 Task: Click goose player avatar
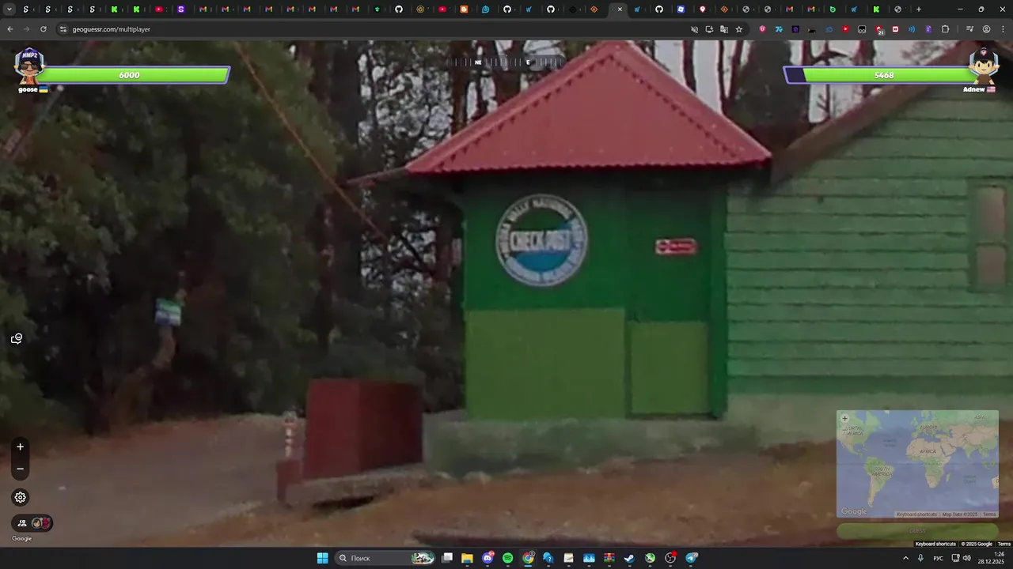tap(29, 66)
